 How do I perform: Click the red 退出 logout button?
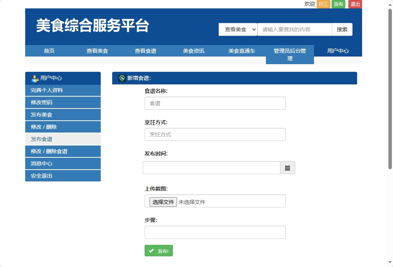coord(354,4)
